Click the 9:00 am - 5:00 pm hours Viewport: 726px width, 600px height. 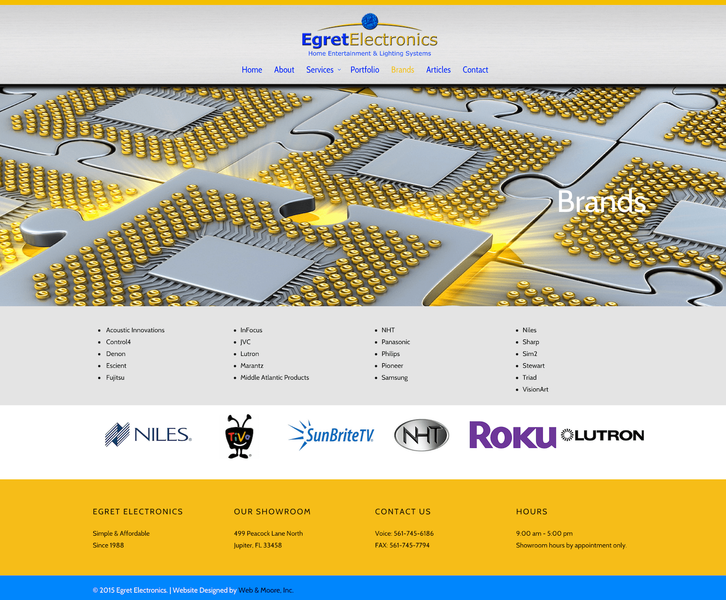[x=544, y=533]
